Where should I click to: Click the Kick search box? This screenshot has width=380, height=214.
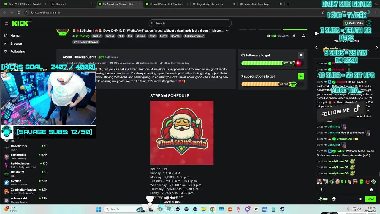(190, 23)
